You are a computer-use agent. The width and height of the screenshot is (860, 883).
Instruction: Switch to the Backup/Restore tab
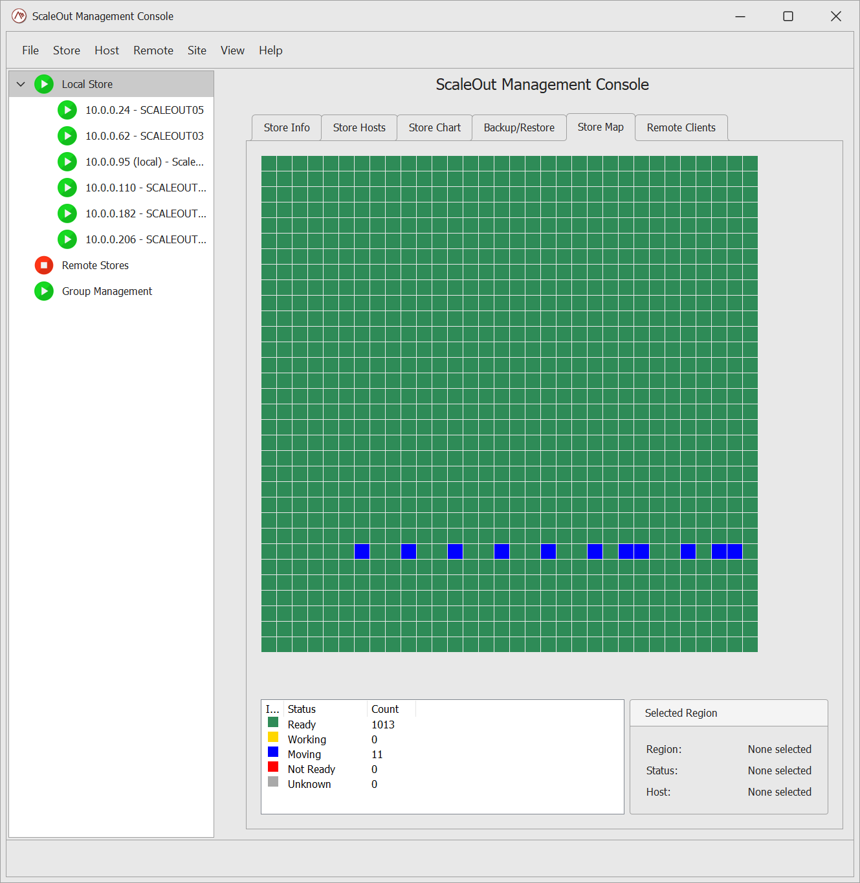[519, 128]
